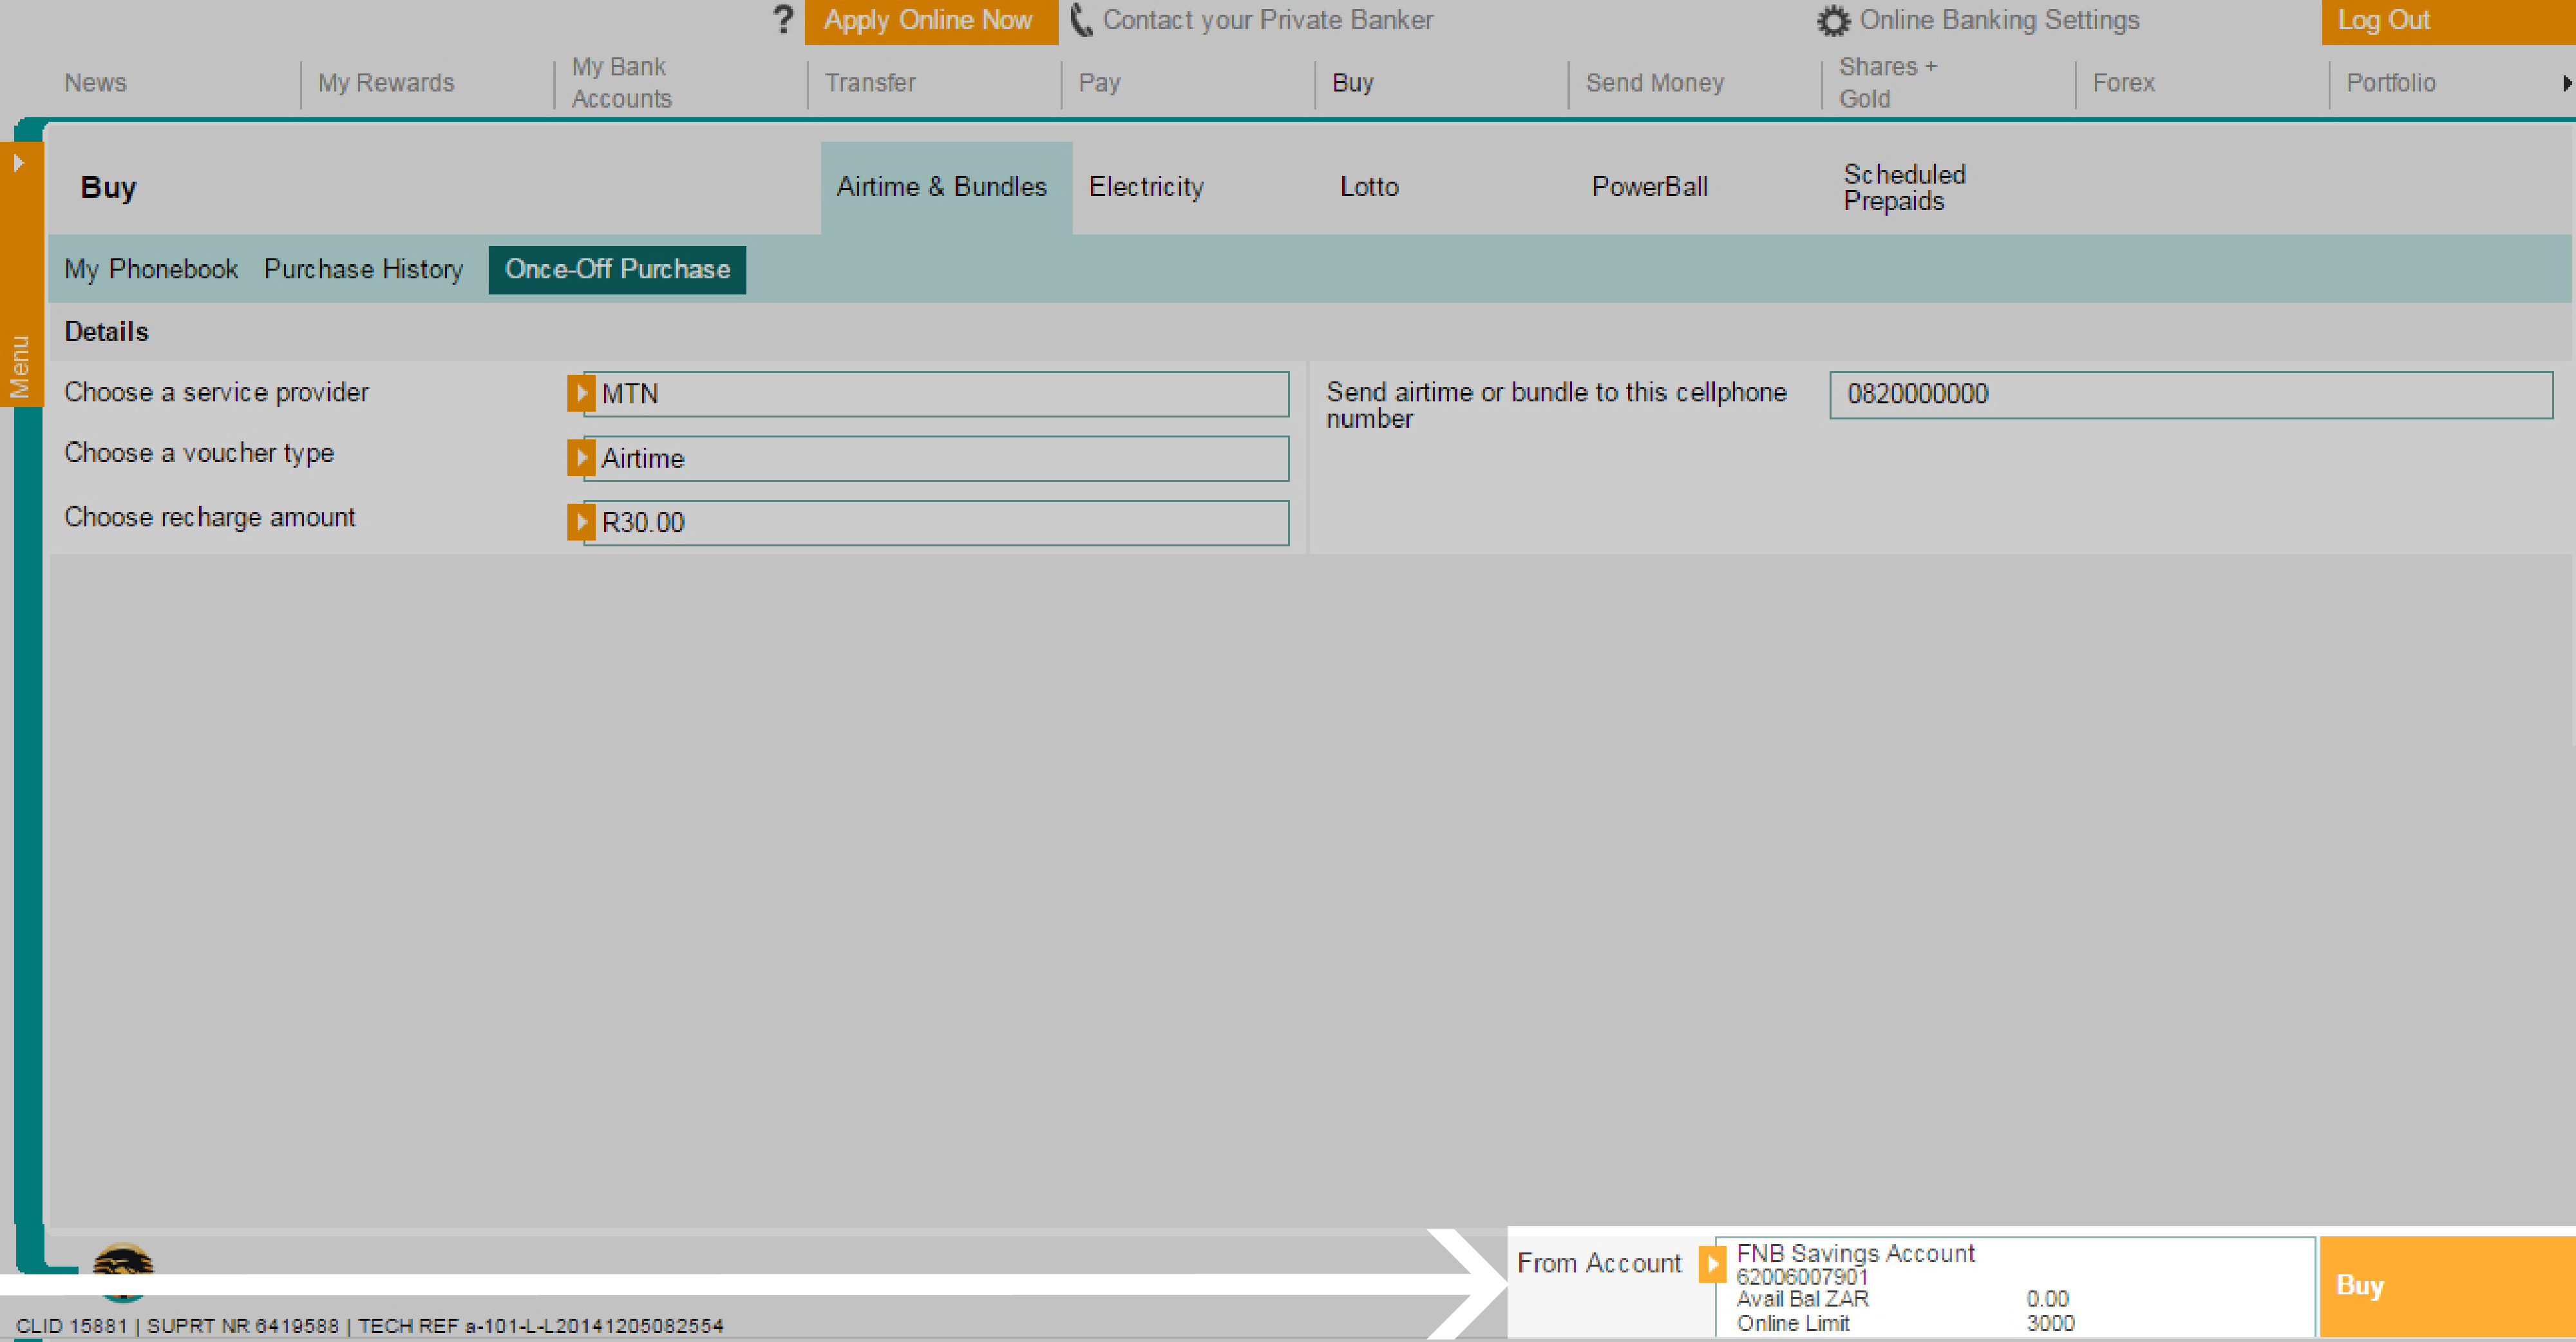Screen dimensions: 2576x1342
Task: Open the From Account selector arrow
Action: click(x=1712, y=1264)
